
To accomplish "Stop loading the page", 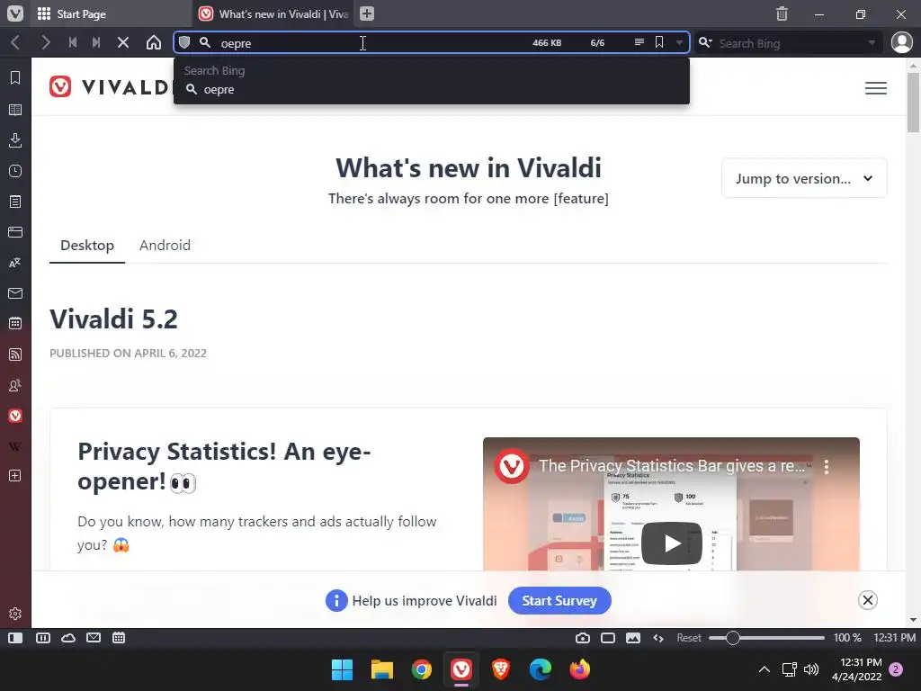I will click(x=123, y=42).
